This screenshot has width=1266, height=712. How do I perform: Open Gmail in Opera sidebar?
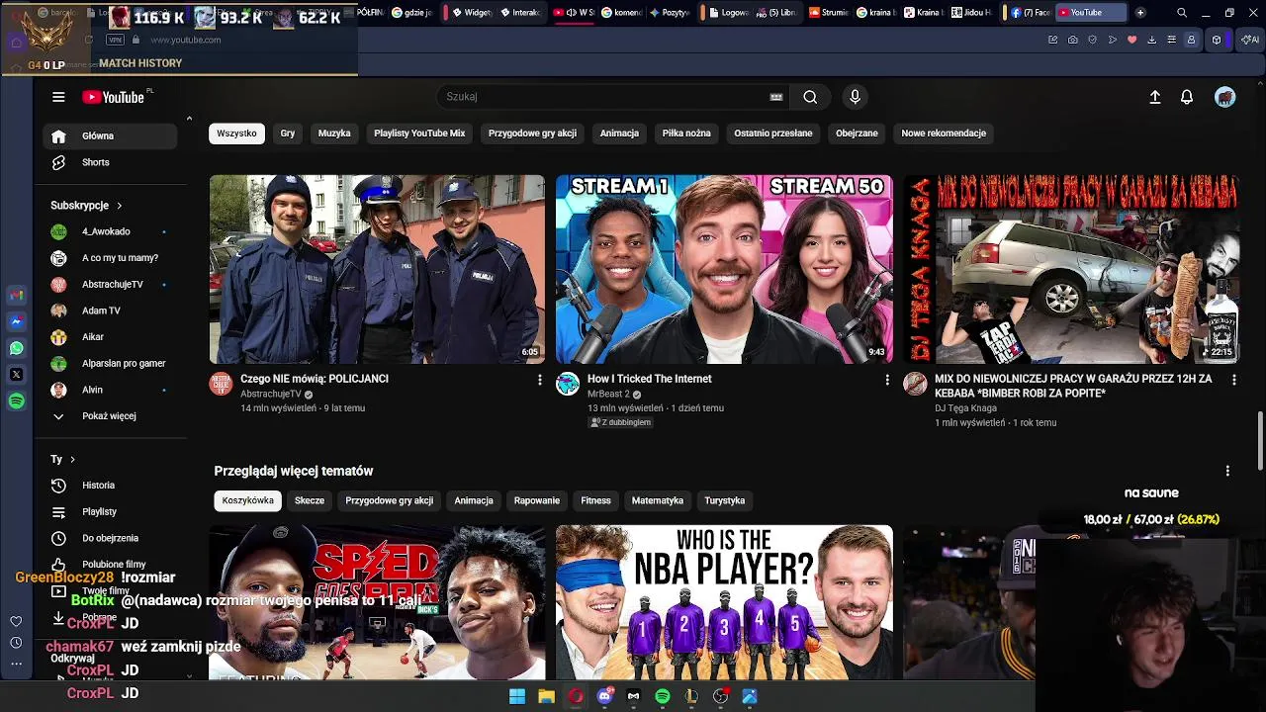click(16, 295)
